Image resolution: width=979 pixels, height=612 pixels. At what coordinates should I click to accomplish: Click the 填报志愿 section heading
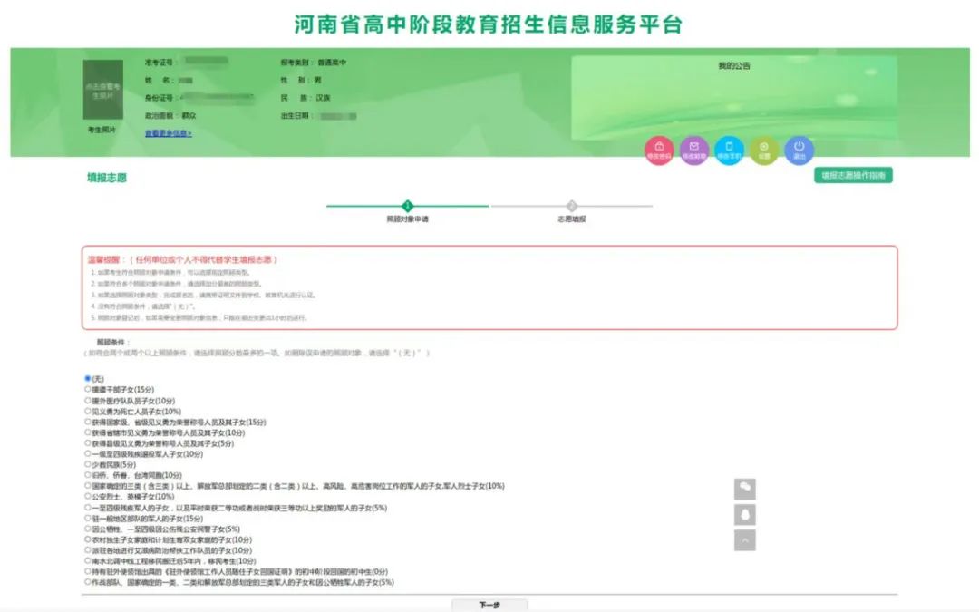107,178
